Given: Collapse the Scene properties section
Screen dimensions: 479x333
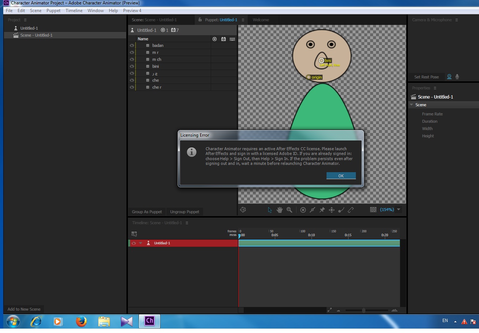Looking at the screenshot, I should (412, 105).
